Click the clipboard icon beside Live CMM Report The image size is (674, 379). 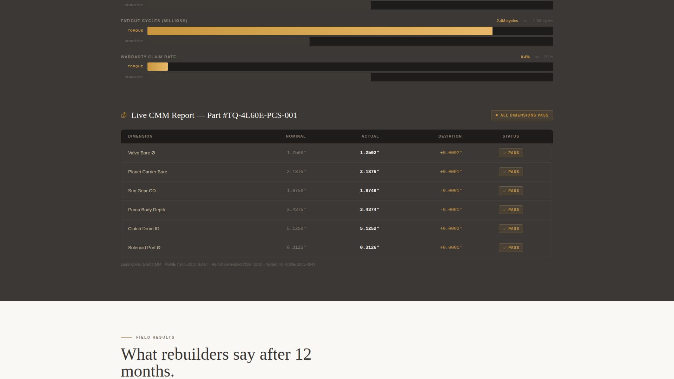click(x=124, y=115)
